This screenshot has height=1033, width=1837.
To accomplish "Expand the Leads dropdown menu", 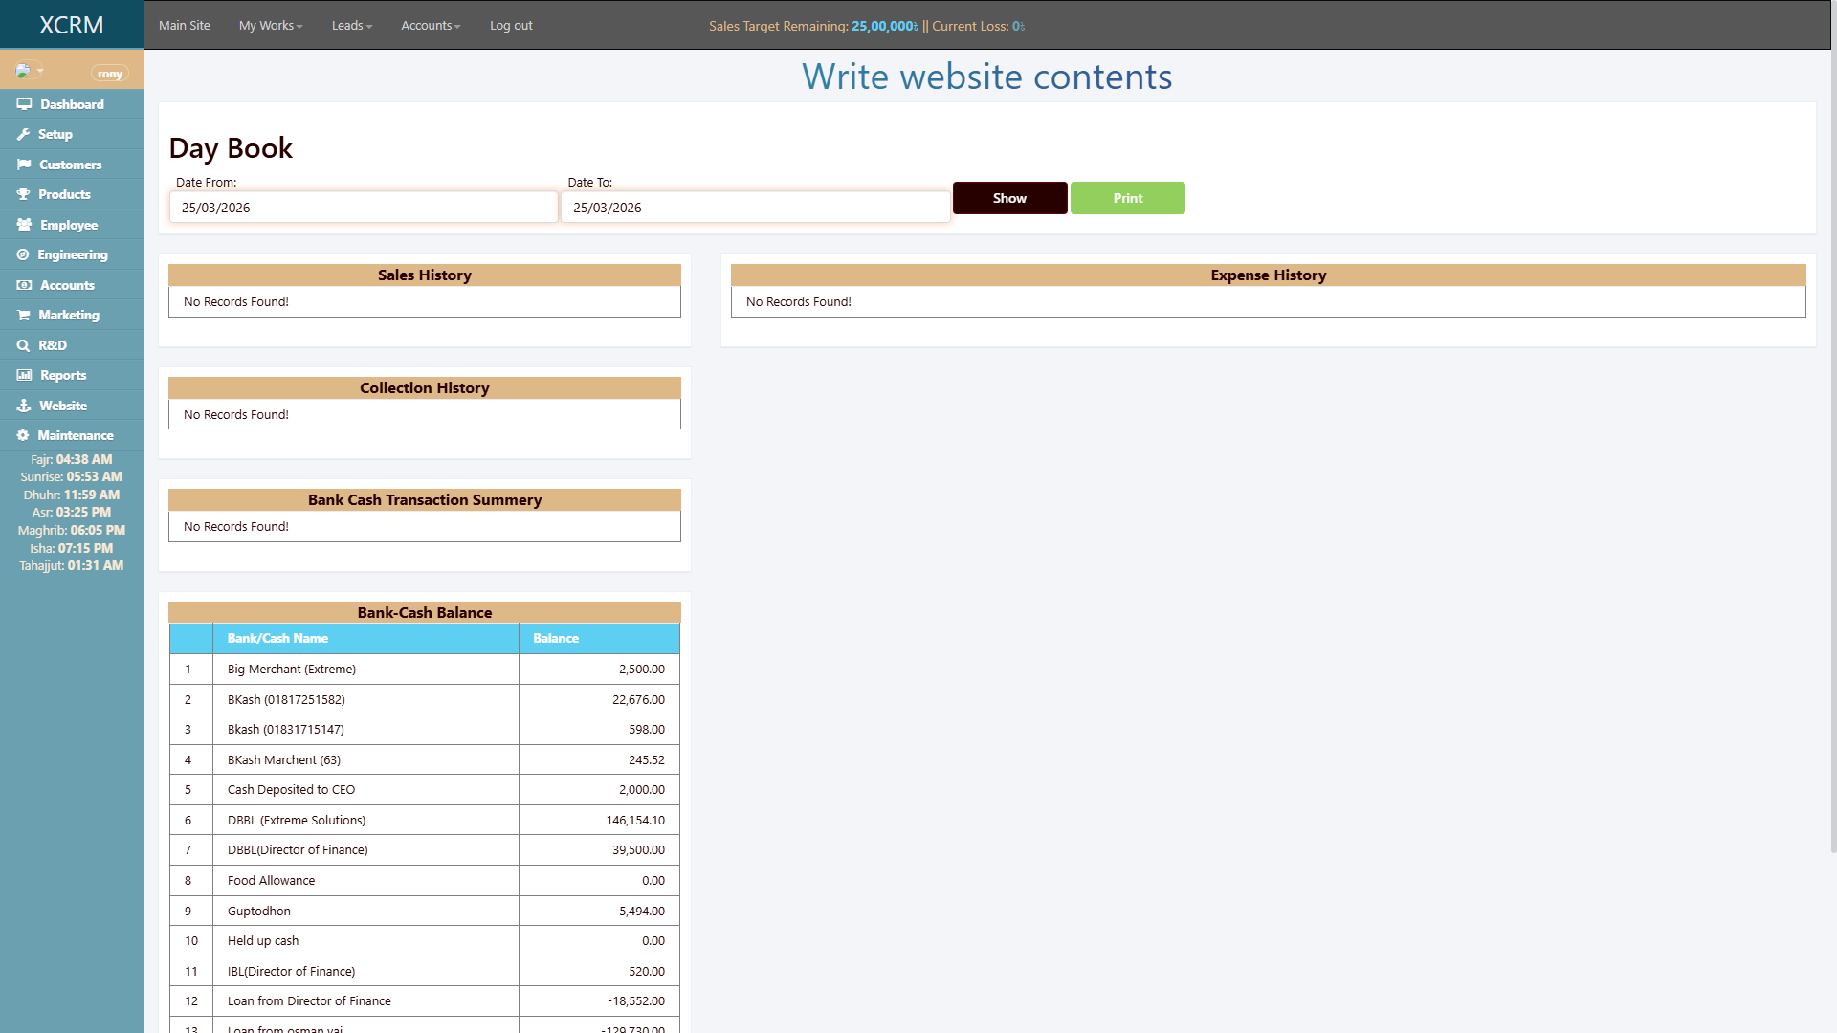I will [351, 25].
